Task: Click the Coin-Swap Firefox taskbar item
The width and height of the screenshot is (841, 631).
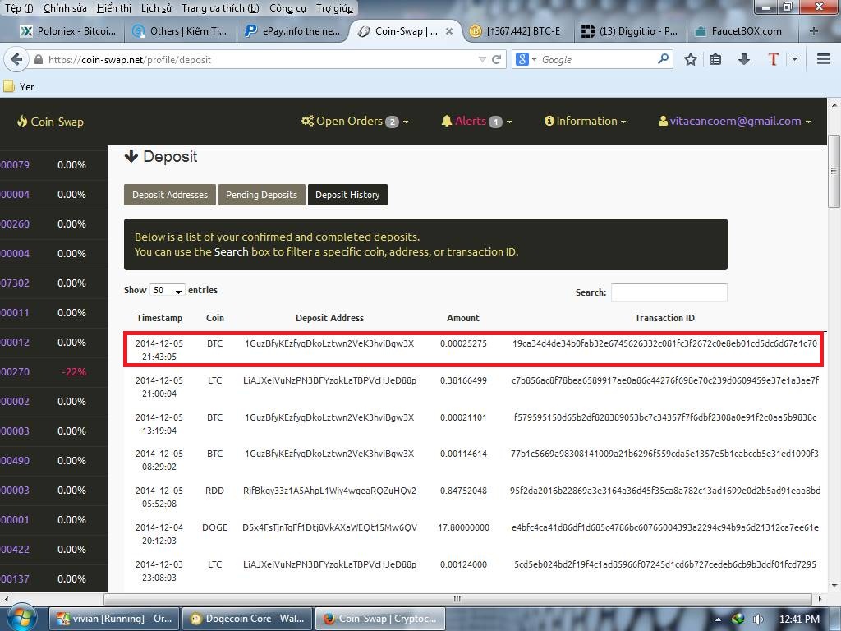Action: 379,619
